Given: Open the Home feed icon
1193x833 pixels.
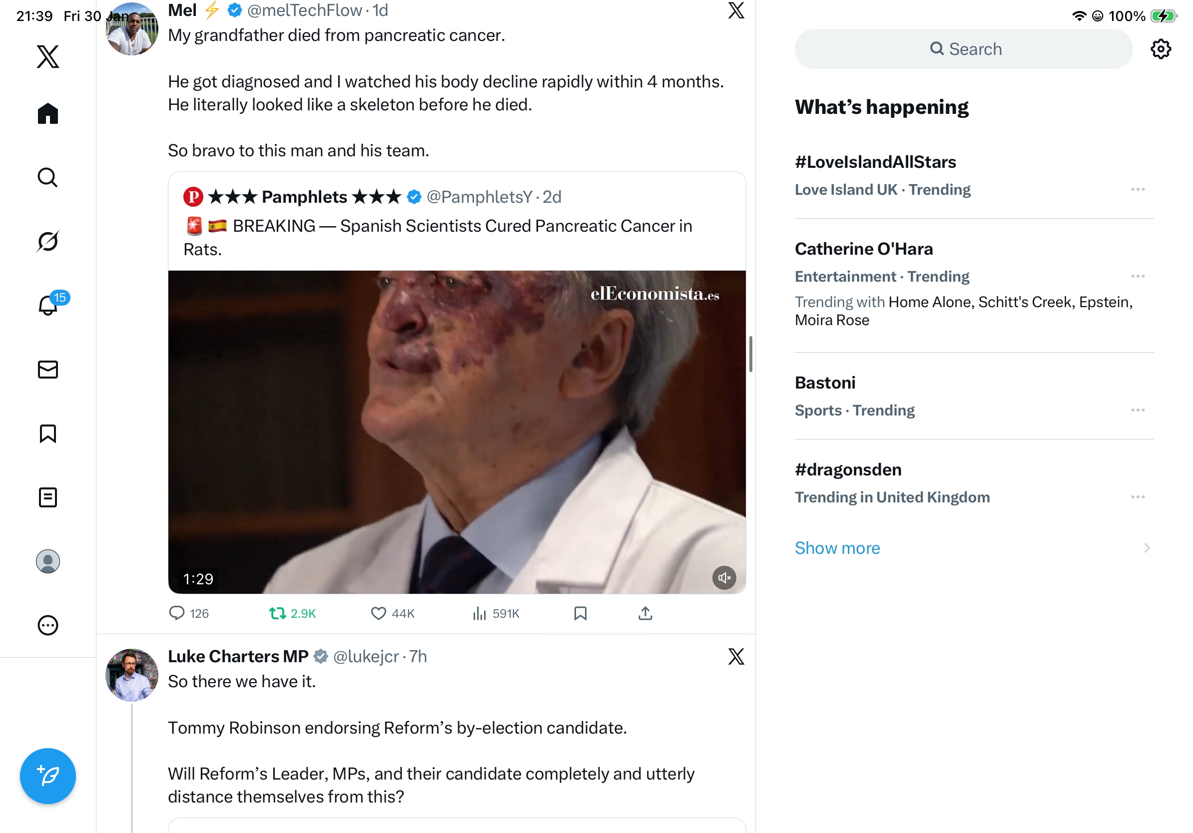Looking at the screenshot, I should coord(48,113).
